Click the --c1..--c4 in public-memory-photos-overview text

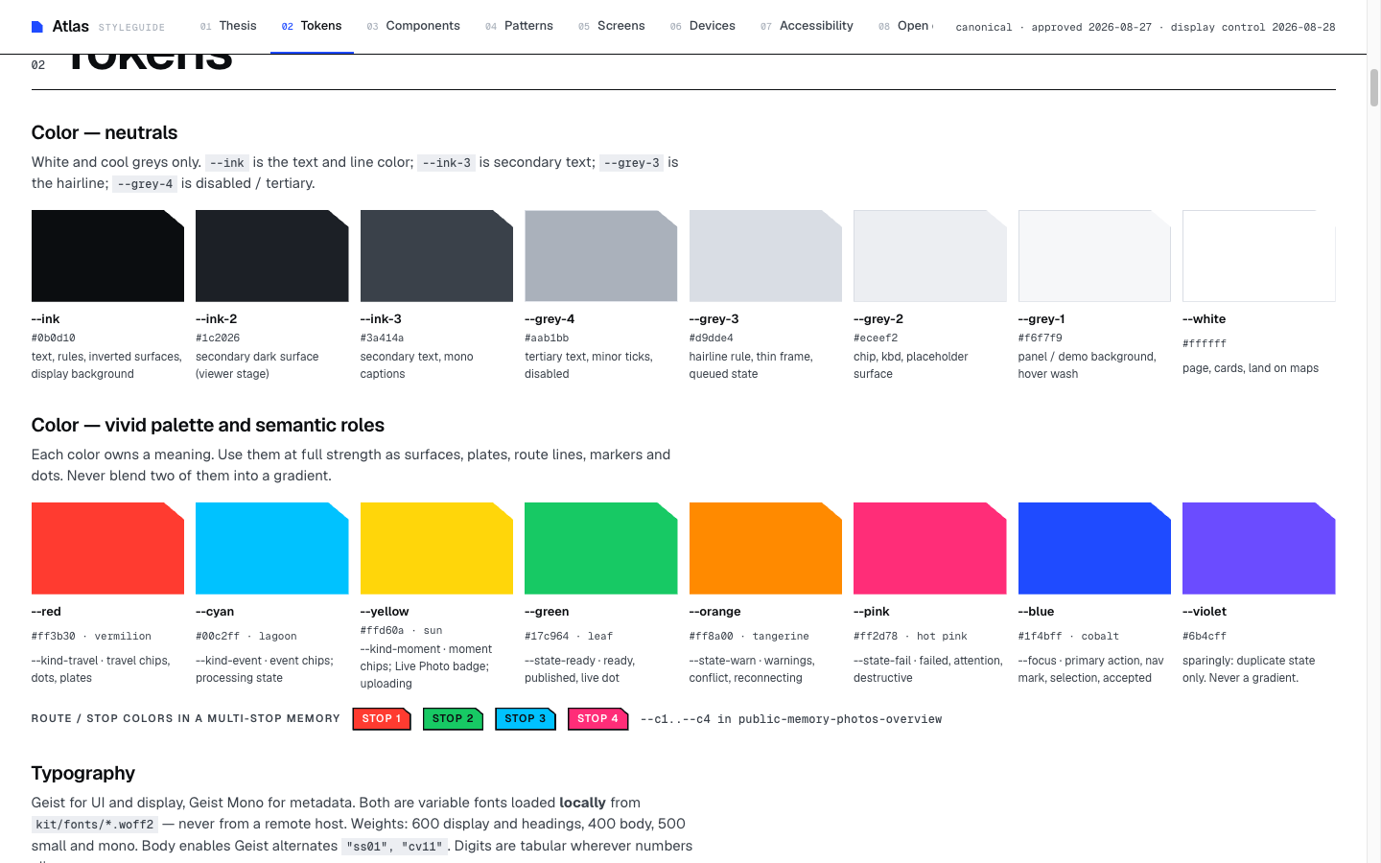pyautogui.click(x=791, y=719)
